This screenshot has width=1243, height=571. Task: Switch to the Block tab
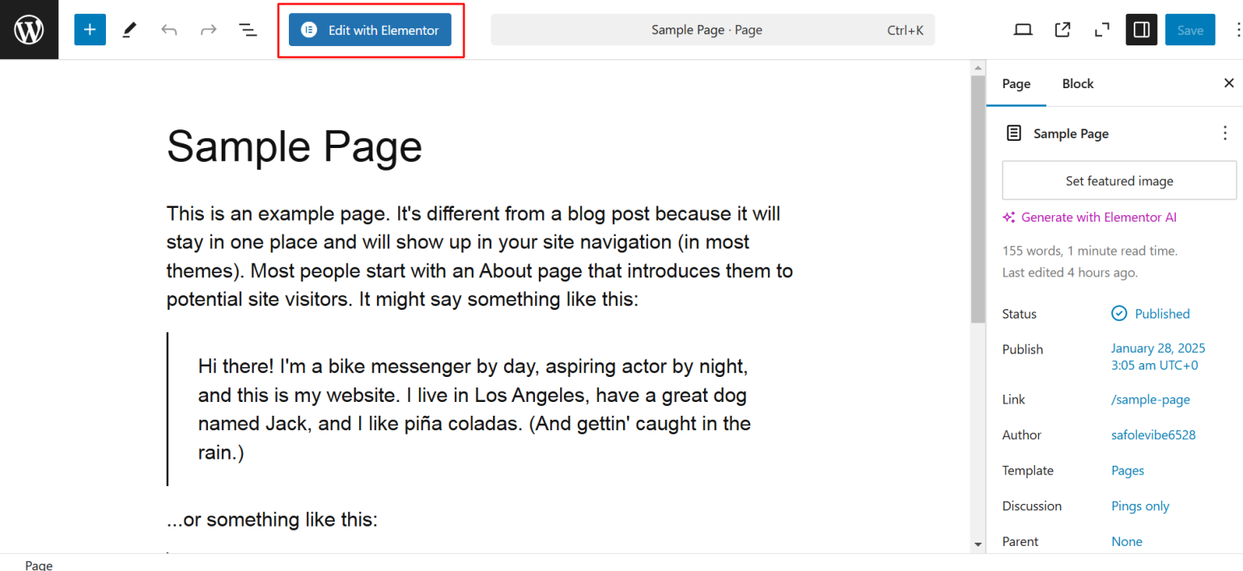click(1077, 84)
